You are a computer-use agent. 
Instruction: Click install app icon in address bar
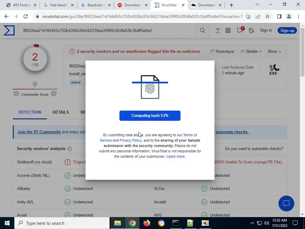click(x=248, y=17)
